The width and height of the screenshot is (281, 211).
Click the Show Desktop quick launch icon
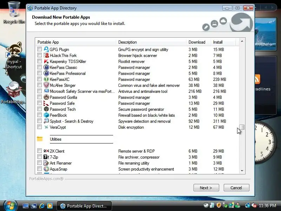tap(25, 206)
